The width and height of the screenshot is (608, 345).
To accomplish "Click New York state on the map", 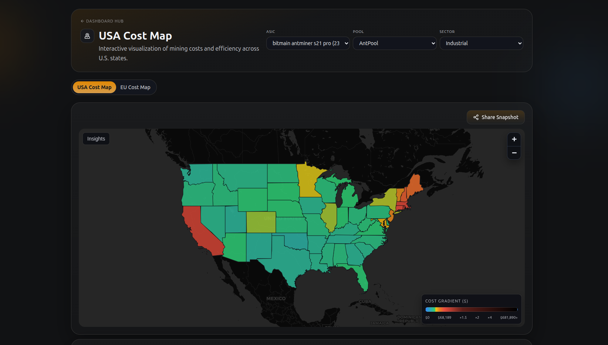I will (388, 198).
